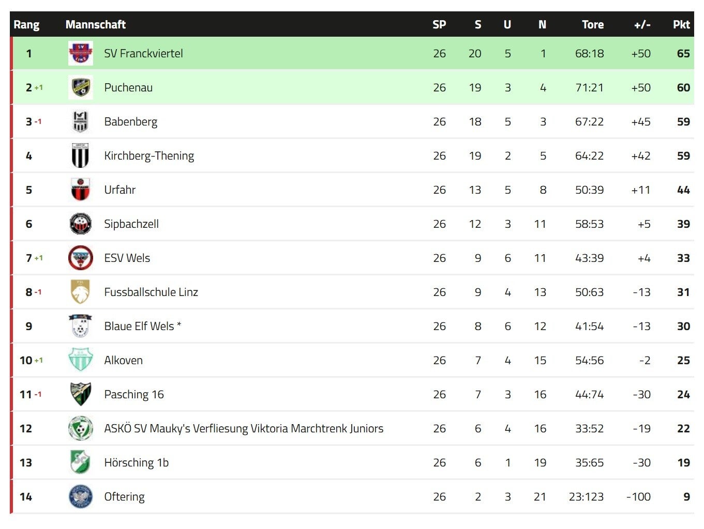Click the Oftering blue round logo
Viewport: 704px width, 529px height.
pyautogui.click(x=80, y=496)
